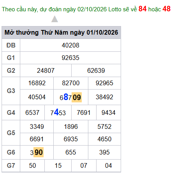Image resolution: width=174 pixels, height=174 pixels.
Task: Select G3 number 82700
Action: click(x=71, y=83)
